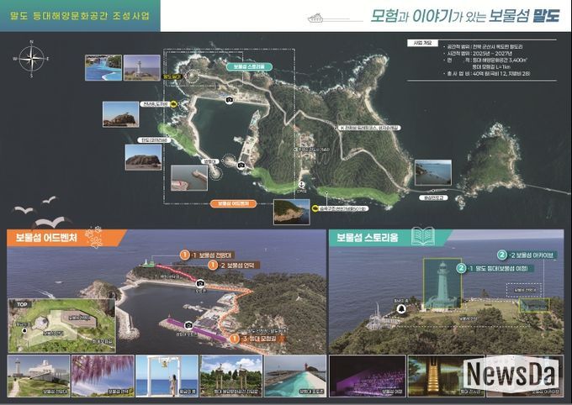Click the 40억 원 total budget line
The height and width of the screenshot is (405, 572).
coord(487,74)
